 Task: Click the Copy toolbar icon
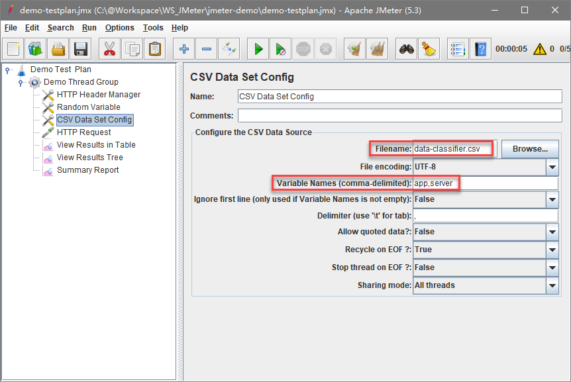132,49
